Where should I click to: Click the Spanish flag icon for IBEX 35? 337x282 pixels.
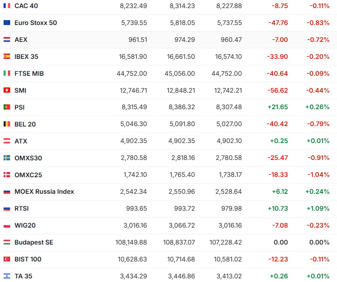(7, 56)
